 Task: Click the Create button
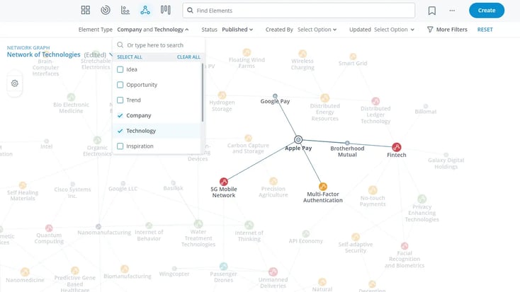tap(487, 11)
